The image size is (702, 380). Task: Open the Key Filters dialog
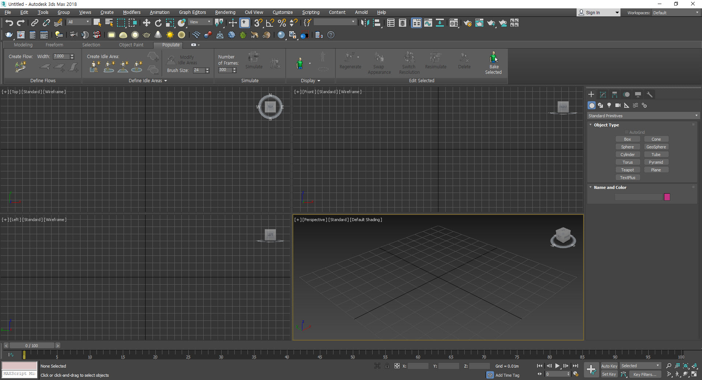click(645, 375)
